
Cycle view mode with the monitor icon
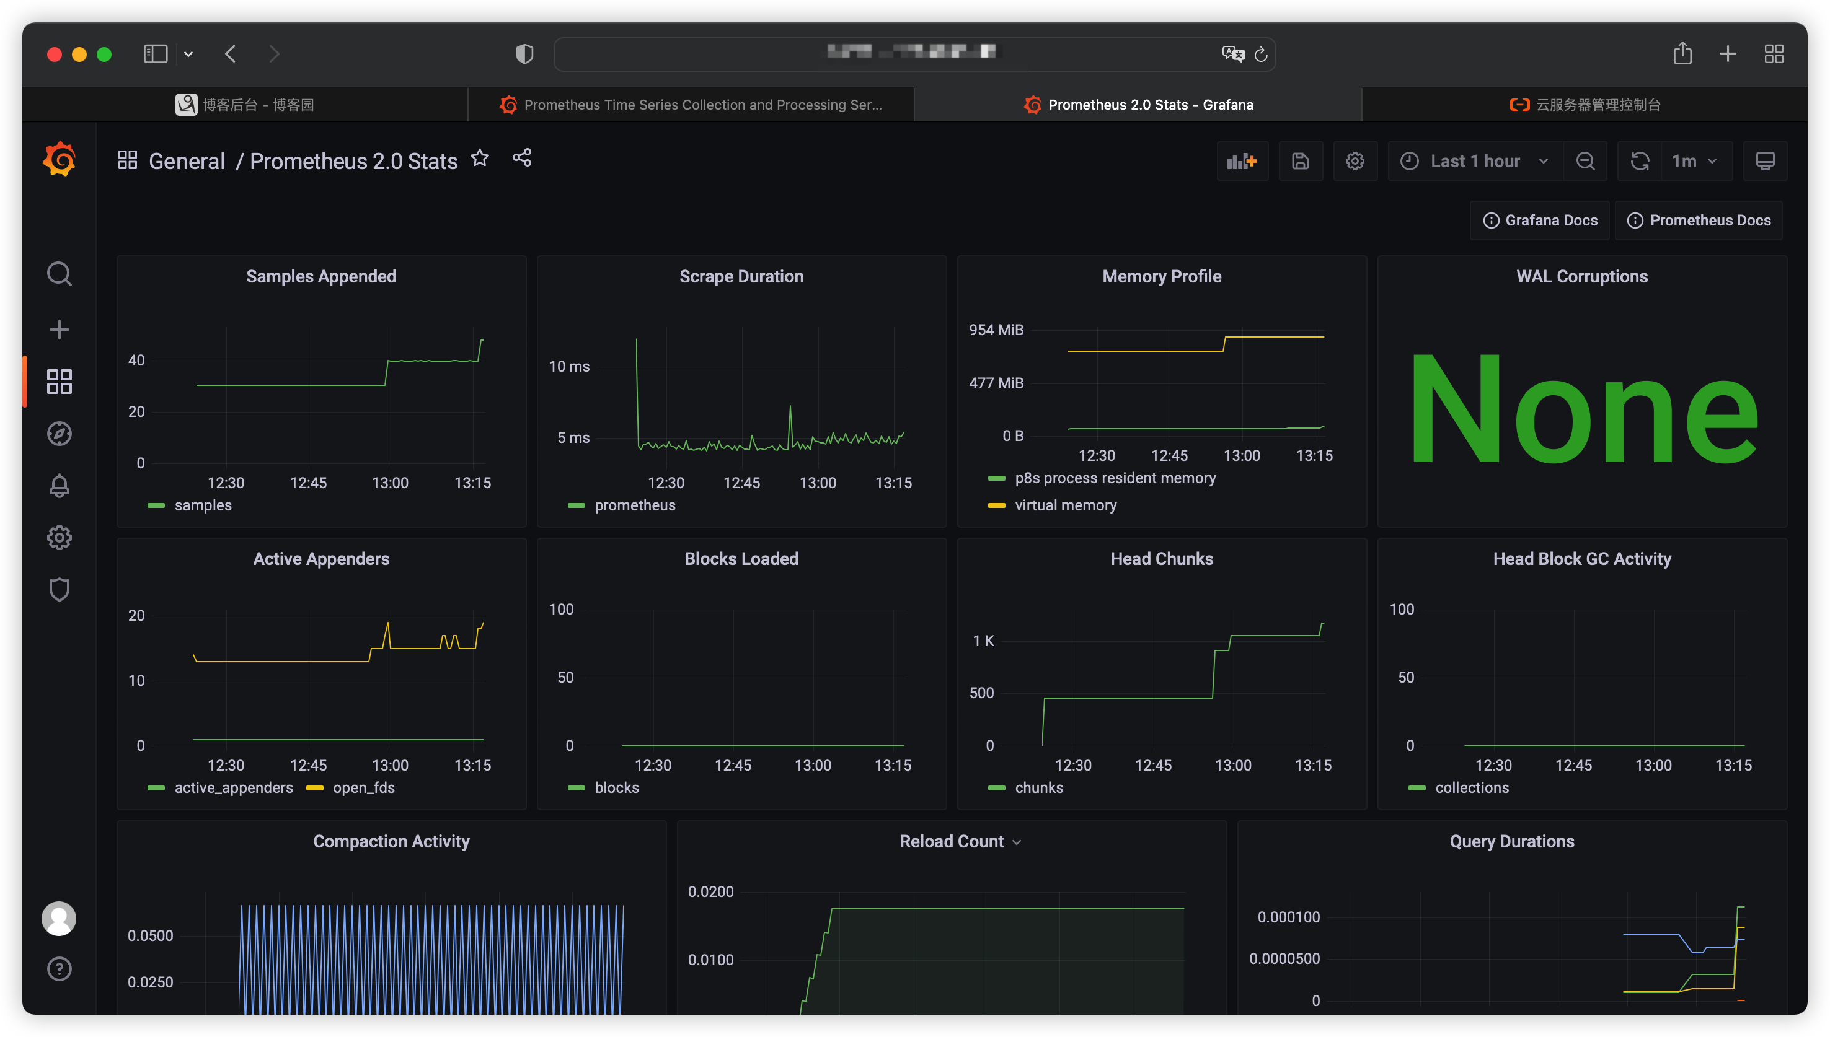(x=1765, y=161)
